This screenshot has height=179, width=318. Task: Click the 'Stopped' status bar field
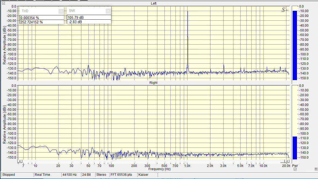point(17,174)
